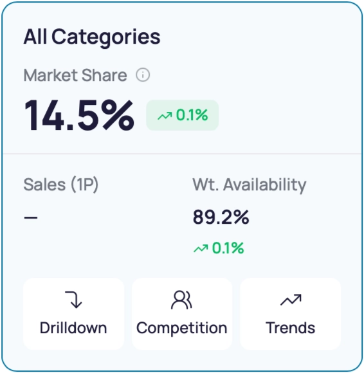Click the Sales (1P) label
Viewport: 364px width, 373px height.
click(61, 185)
